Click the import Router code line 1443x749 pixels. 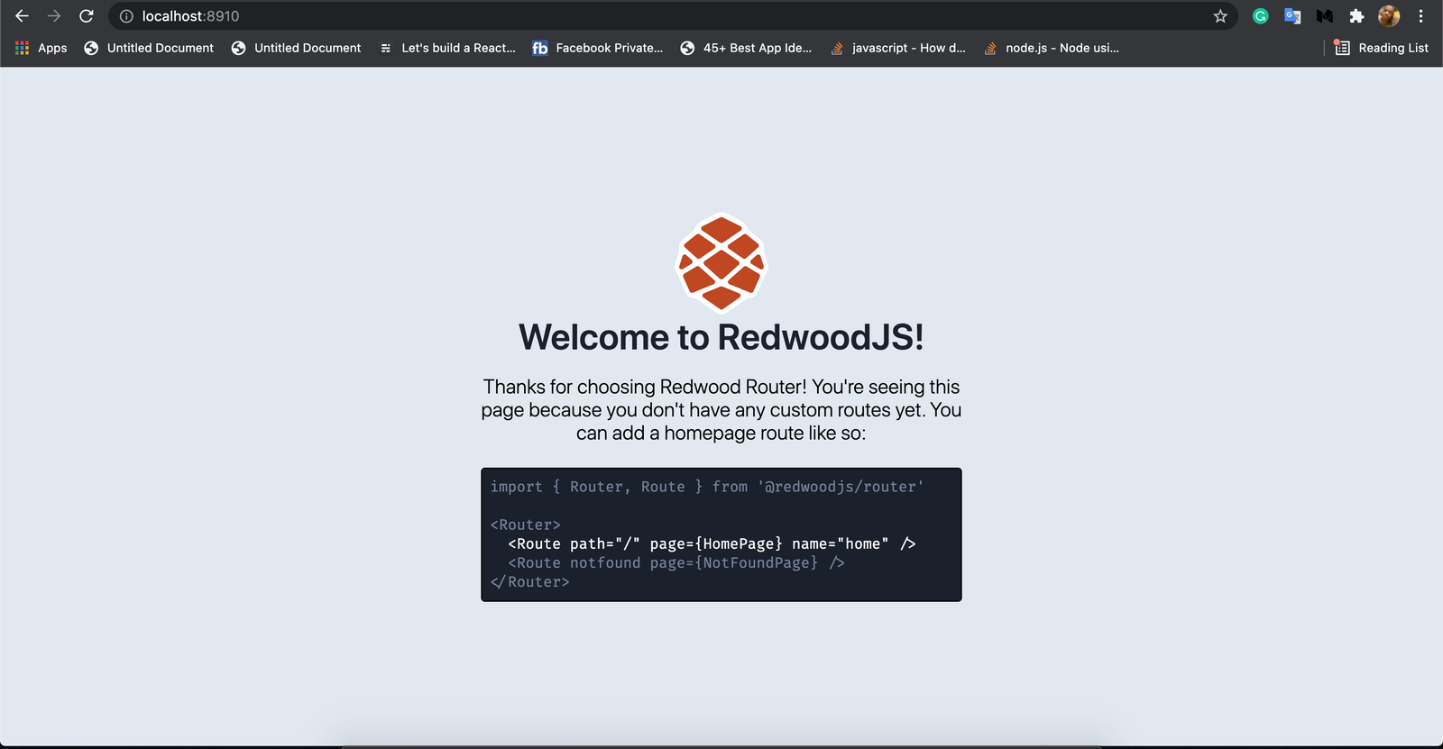click(x=707, y=487)
